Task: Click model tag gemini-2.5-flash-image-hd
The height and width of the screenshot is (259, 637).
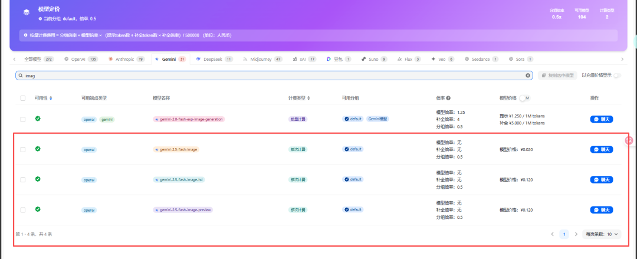Action: (179, 179)
